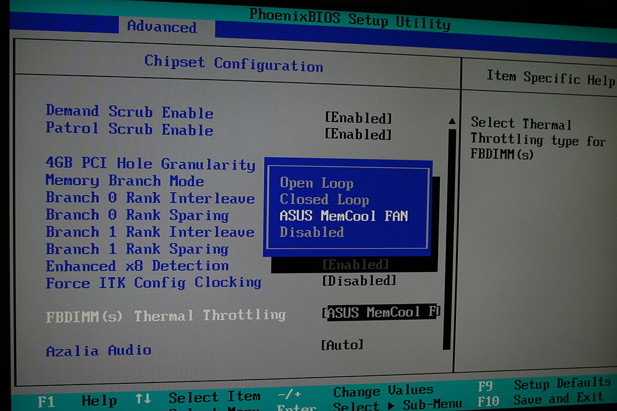
Task: Open the Demand Scrub Enable value [Enabled]
Action: coord(358,118)
